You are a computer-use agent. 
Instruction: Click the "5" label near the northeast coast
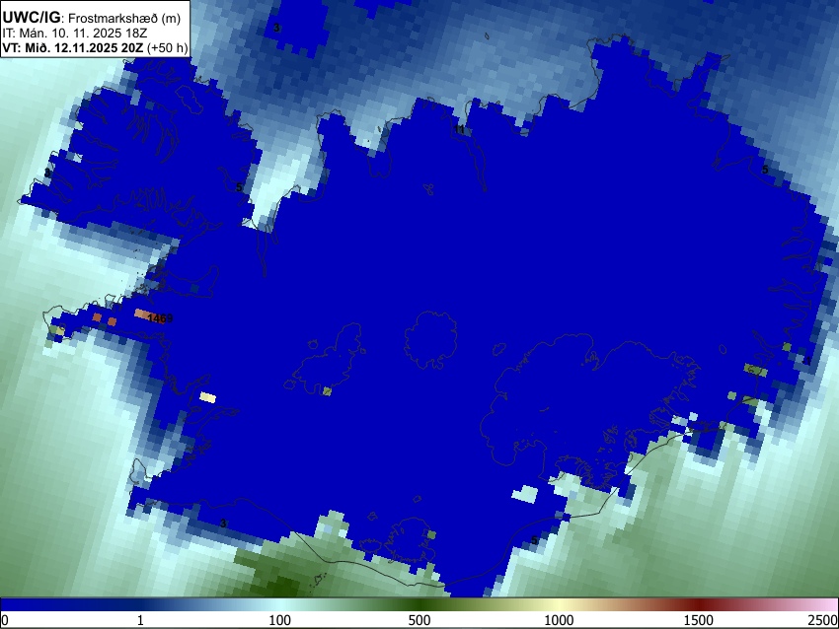pos(765,170)
